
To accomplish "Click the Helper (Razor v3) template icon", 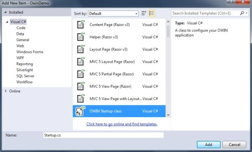I will [81, 37].
